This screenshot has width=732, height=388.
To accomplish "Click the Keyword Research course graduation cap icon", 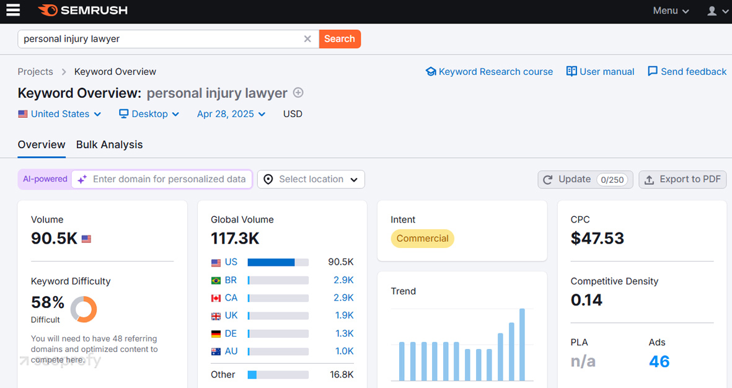I will 431,71.
